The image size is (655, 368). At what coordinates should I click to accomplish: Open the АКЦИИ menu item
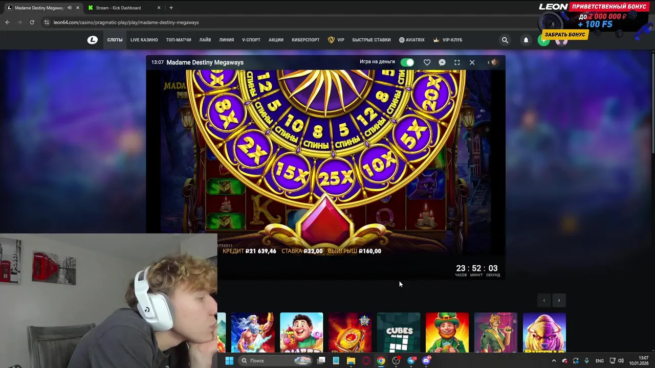click(x=276, y=40)
